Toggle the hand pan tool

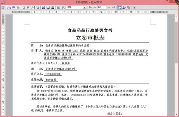coord(120,7)
